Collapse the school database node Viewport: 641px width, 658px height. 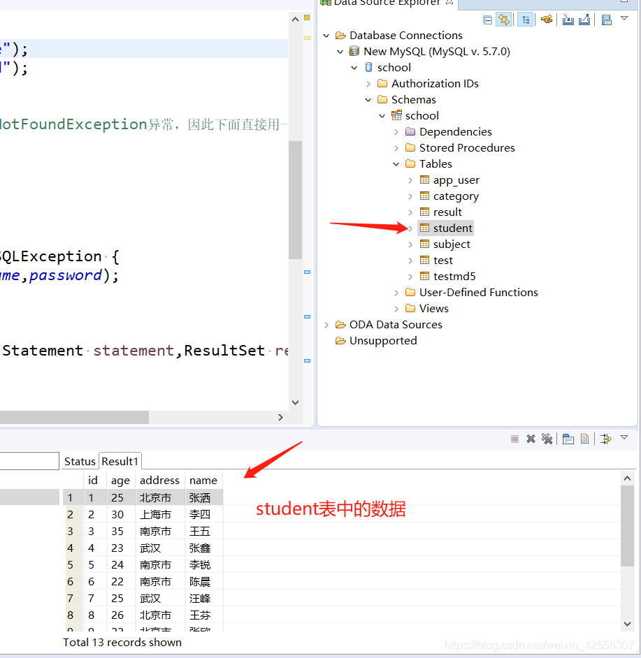coord(354,68)
